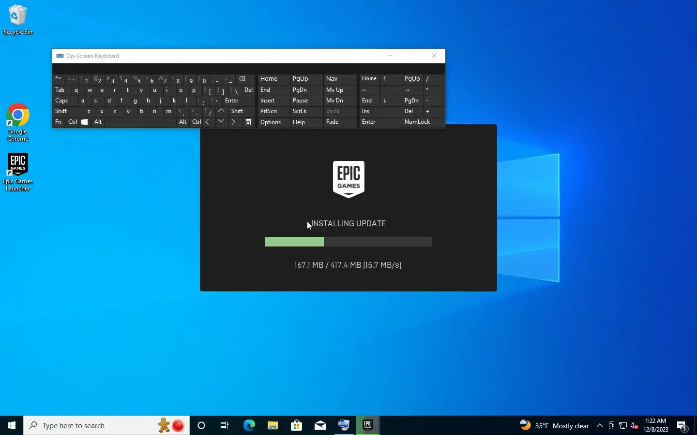
Task: Toggle the Fade key on the keyboard
Action: (339, 122)
